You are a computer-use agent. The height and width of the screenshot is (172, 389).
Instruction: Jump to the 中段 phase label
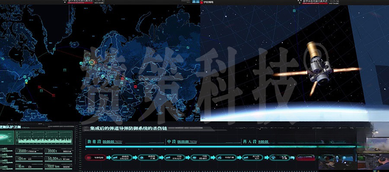pyautogui.click(x=172, y=141)
